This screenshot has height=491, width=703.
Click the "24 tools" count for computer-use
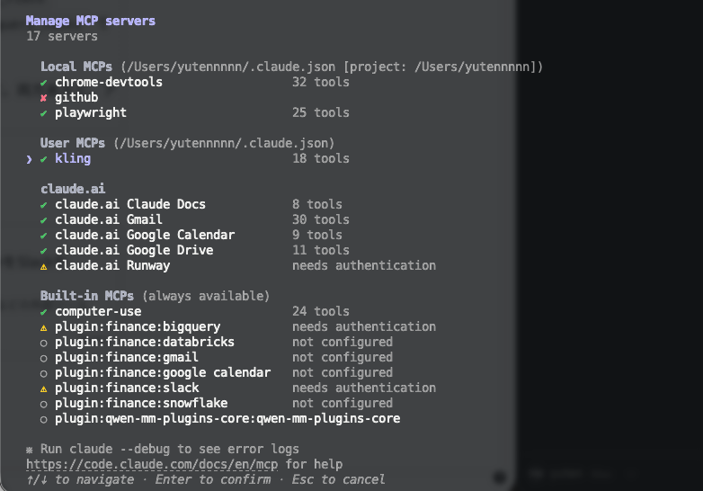pyautogui.click(x=321, y=311)
